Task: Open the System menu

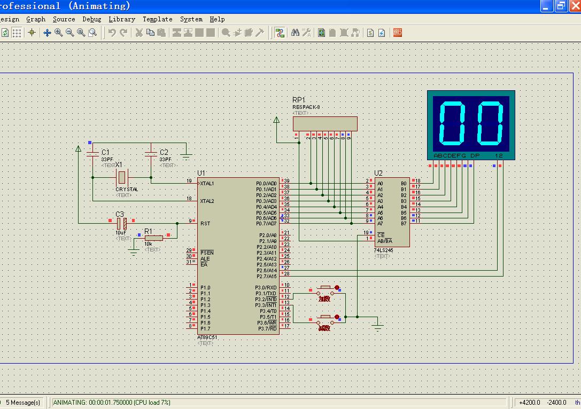Action: (x=191, y=19)
